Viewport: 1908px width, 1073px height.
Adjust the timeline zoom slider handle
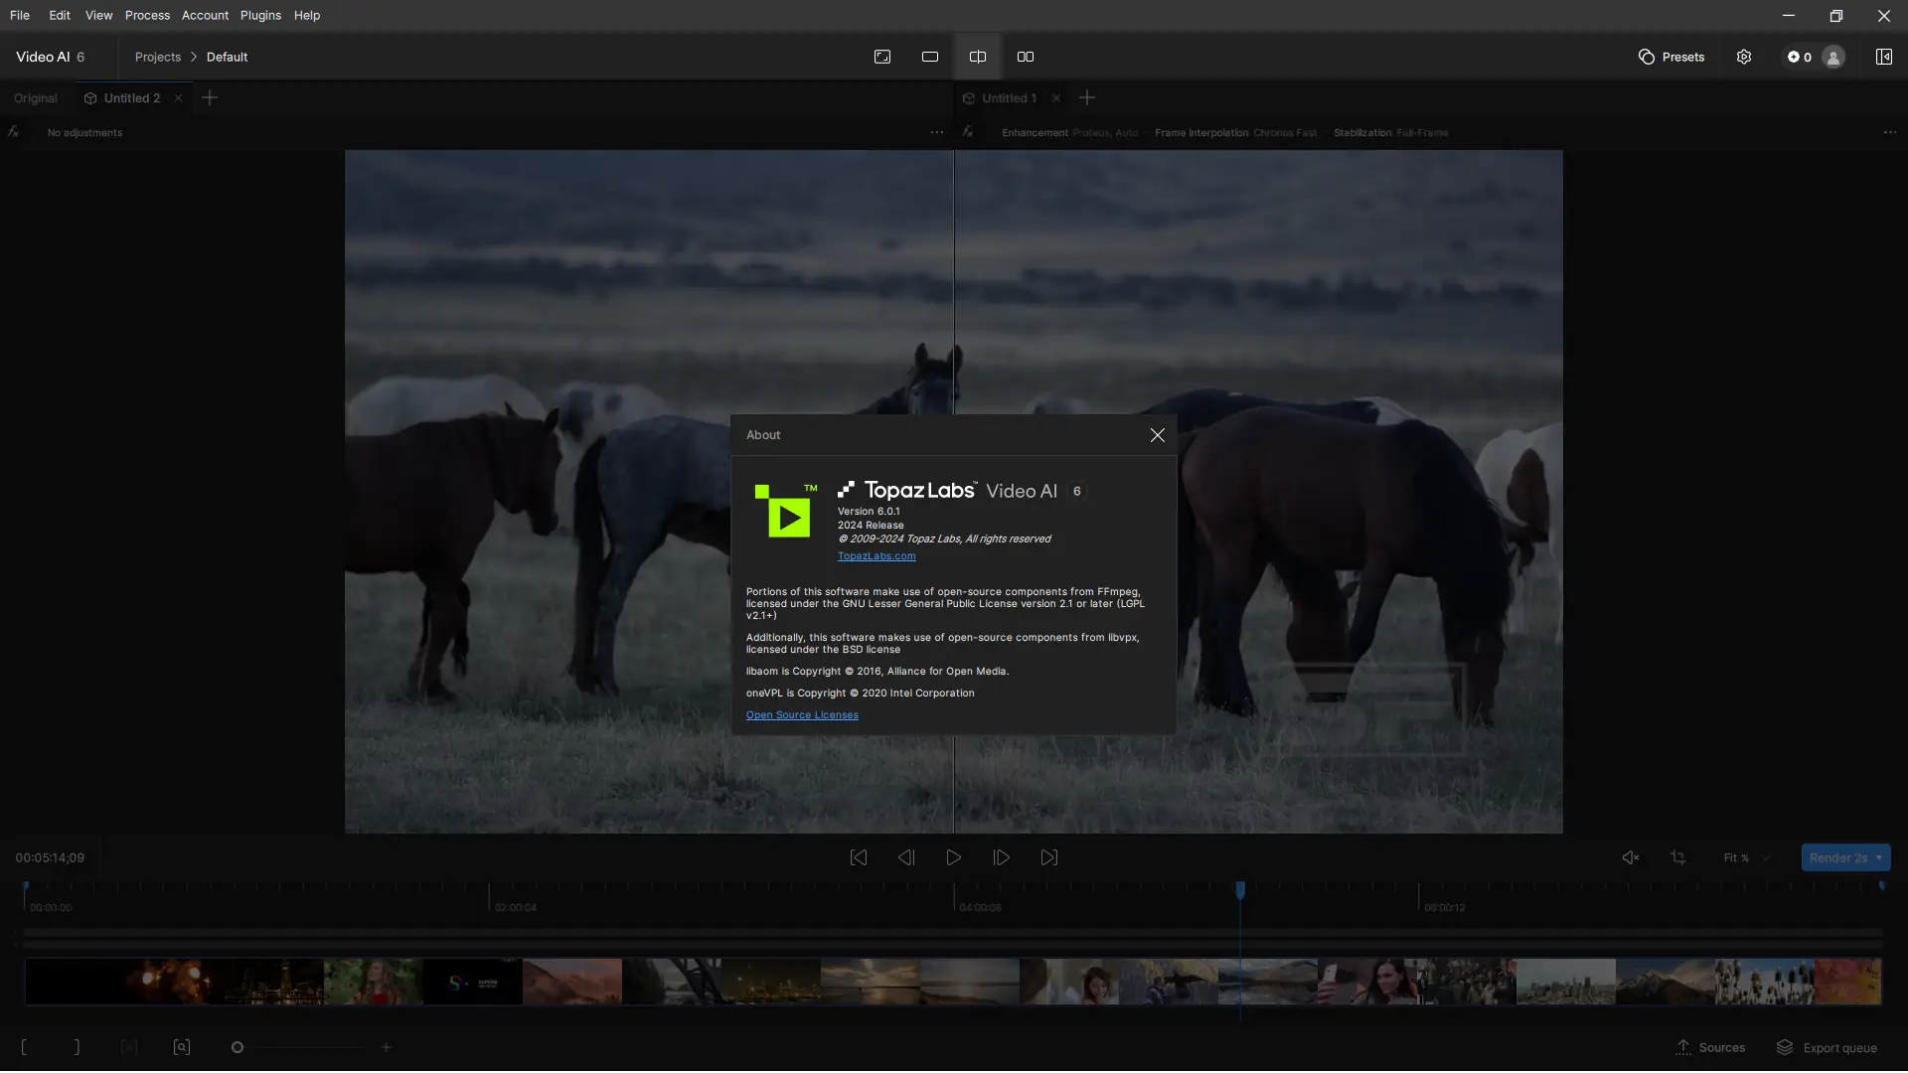coord(238,1047)
